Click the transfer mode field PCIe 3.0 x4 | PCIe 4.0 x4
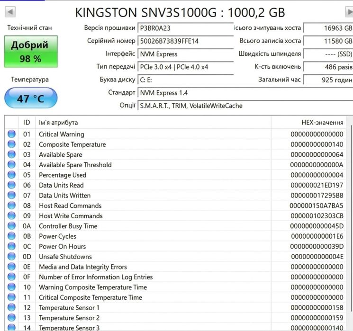 point(186,67)
